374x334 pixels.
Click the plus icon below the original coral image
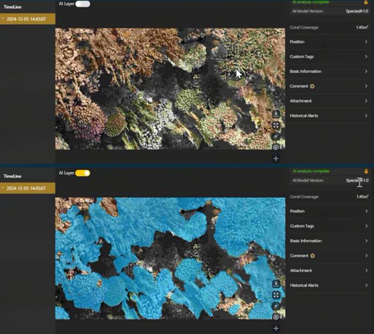(x=276, y=158)
